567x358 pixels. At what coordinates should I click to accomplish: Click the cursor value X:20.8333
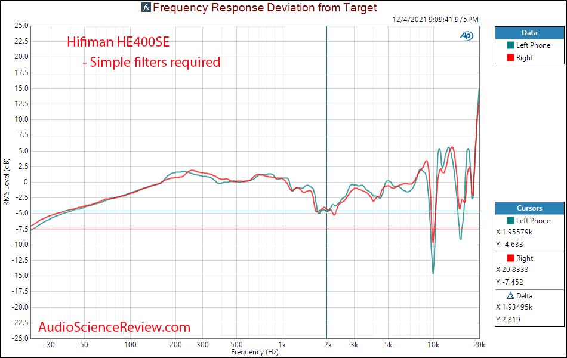click(x=512, y=270)
